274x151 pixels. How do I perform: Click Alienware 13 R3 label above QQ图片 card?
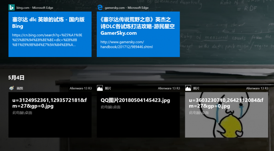(169, 88)
